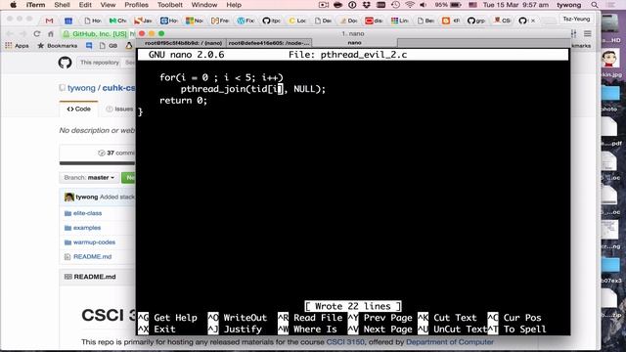Open the WordPress tab in Chrome
Viewport: 626px width, 352px height.
pyautogui.click(x=246, y=21)
